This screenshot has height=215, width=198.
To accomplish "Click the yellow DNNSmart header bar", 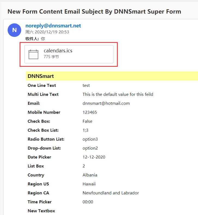I will [112, 76].
